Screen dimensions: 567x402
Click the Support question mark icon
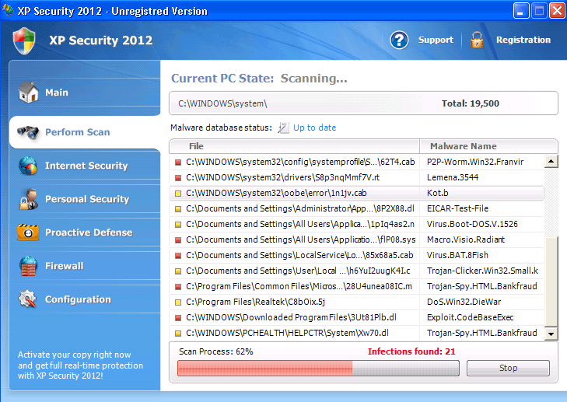[399, 40]
